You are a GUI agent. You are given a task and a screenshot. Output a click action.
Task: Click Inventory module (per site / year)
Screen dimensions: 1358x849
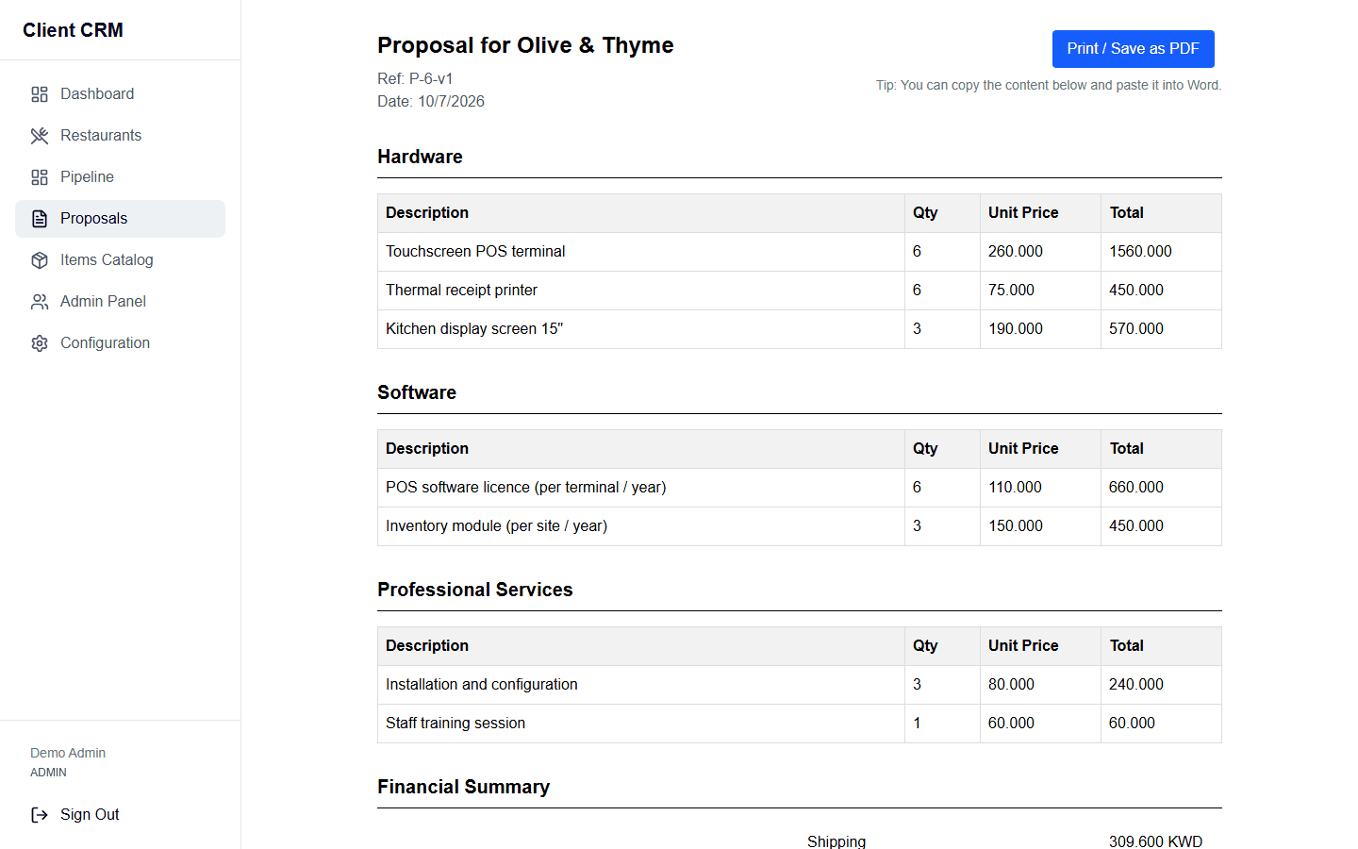(x=496, y=526)
